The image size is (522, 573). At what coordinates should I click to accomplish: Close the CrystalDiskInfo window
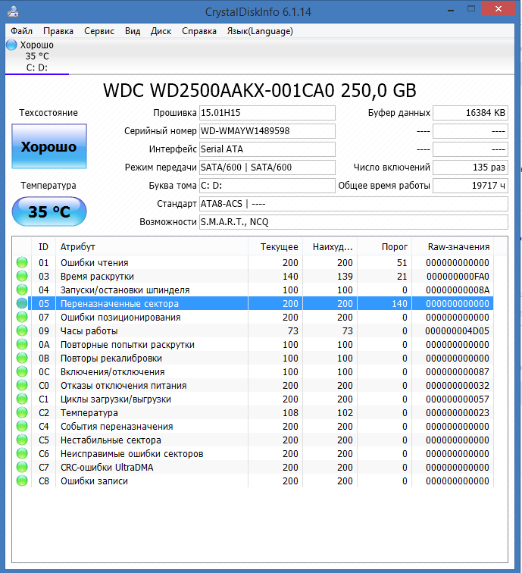pyautogui.click(x=499, y=9)
